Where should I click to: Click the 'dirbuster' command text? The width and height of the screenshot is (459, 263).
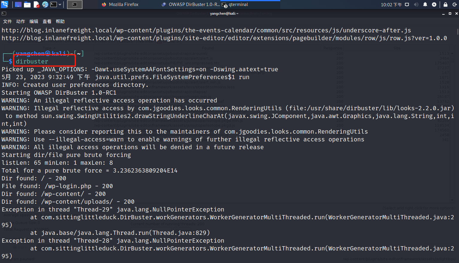[32, 61]
